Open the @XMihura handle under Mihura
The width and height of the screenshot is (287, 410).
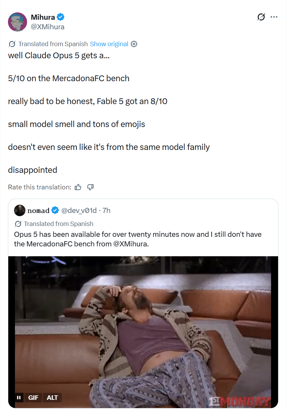pos(48,27)
